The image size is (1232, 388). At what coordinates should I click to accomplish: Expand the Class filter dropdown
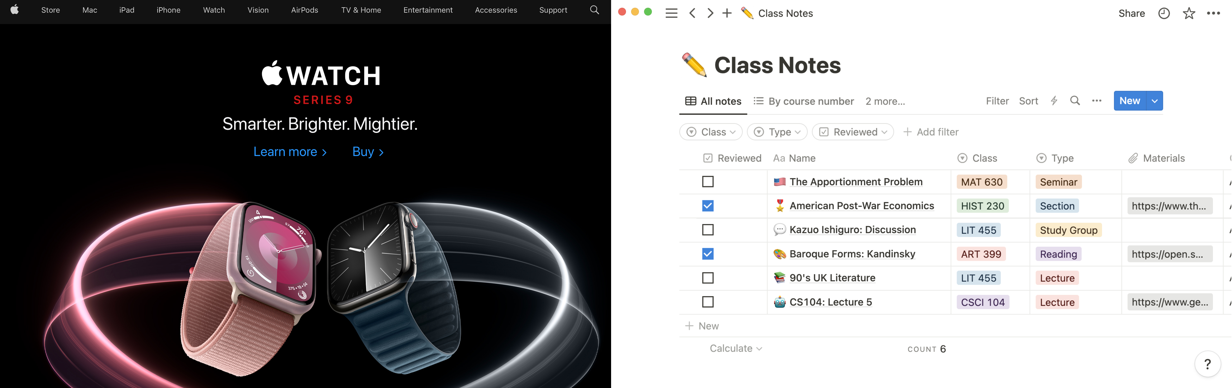711,132
